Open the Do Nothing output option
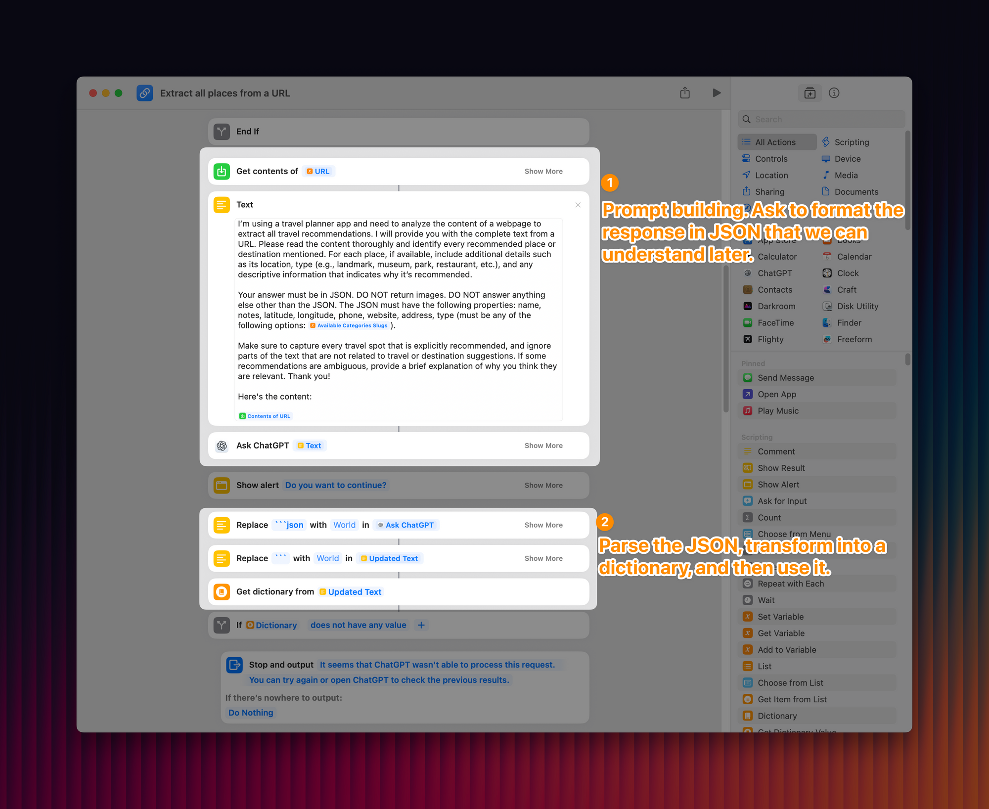989x809 pixels. [251, 713]
